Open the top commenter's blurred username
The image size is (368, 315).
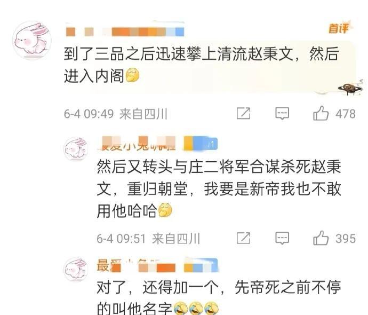coord(125,31)
